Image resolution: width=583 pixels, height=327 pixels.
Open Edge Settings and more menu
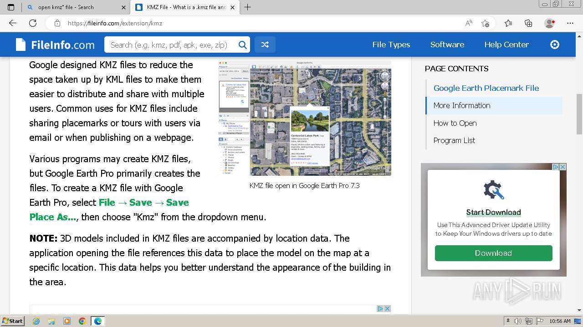click(x=570, y=23)
